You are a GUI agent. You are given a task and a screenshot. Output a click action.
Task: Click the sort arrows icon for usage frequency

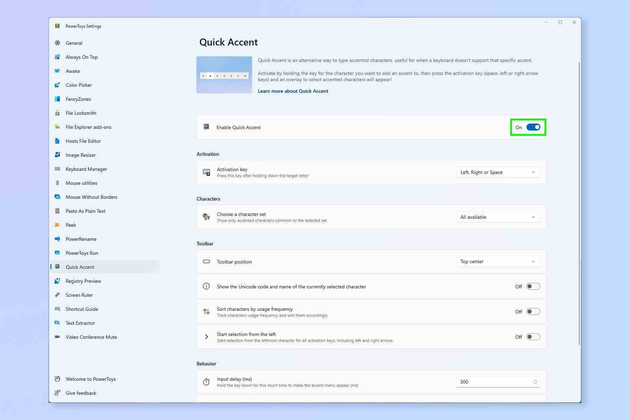pos(206,311)
